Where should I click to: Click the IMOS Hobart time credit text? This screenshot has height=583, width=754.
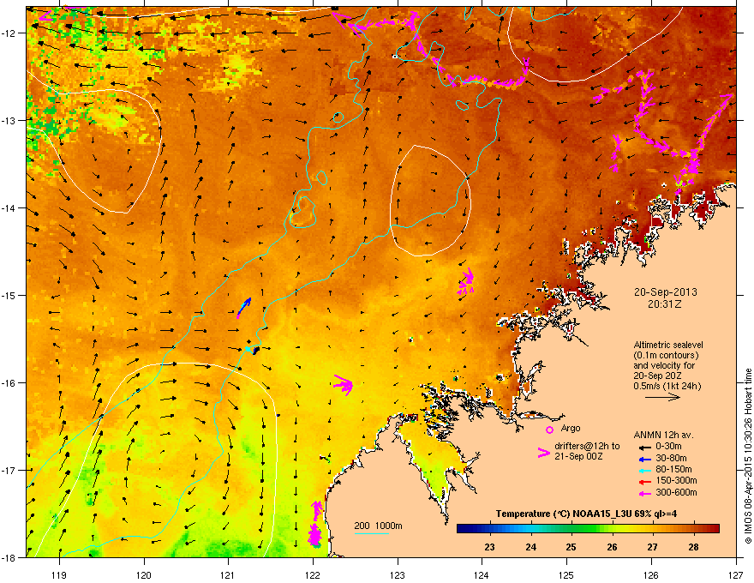click(748, 456)
